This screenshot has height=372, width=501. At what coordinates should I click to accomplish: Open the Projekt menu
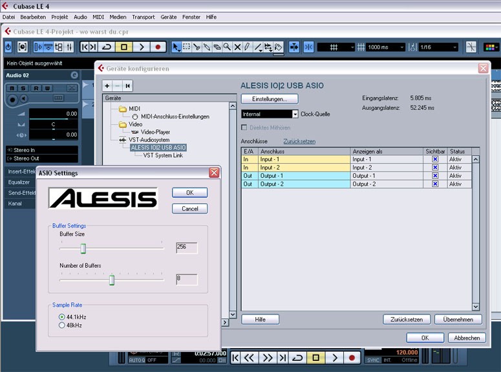tap(59, 17)
